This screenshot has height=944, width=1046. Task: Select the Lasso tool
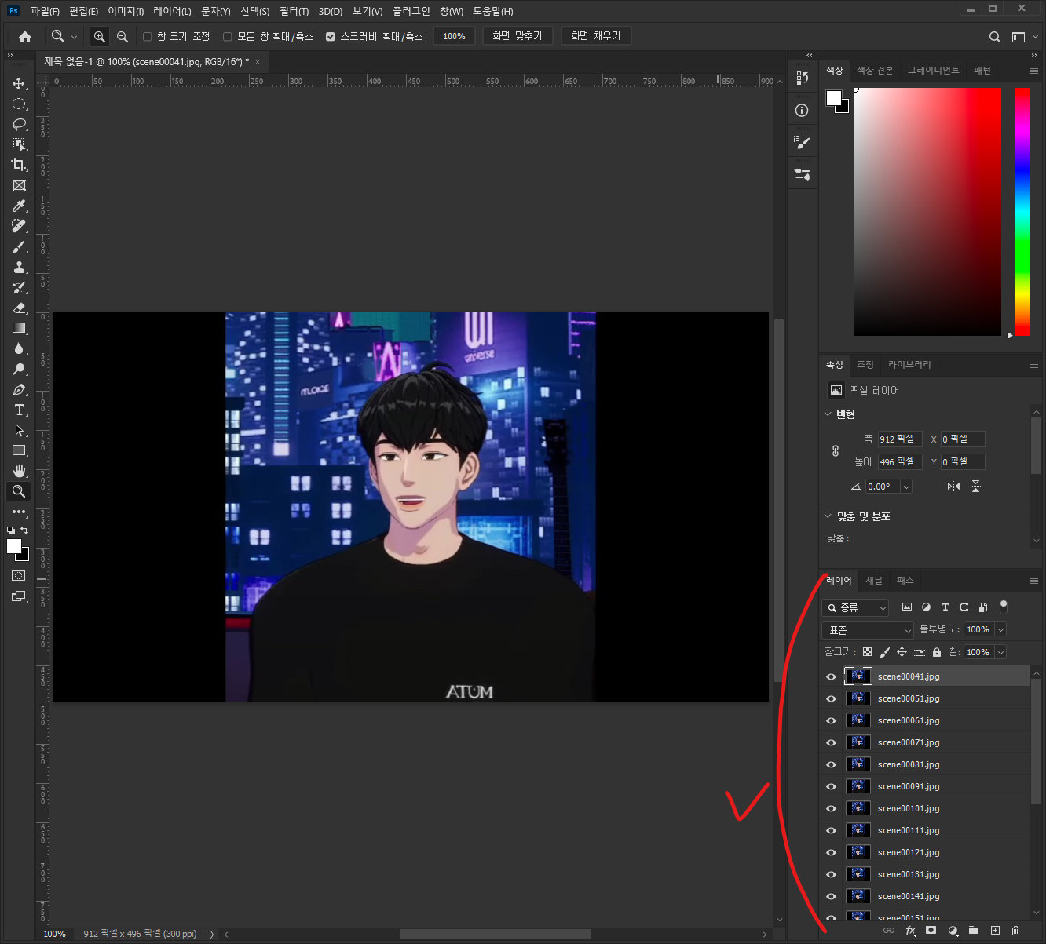[19, 124]
